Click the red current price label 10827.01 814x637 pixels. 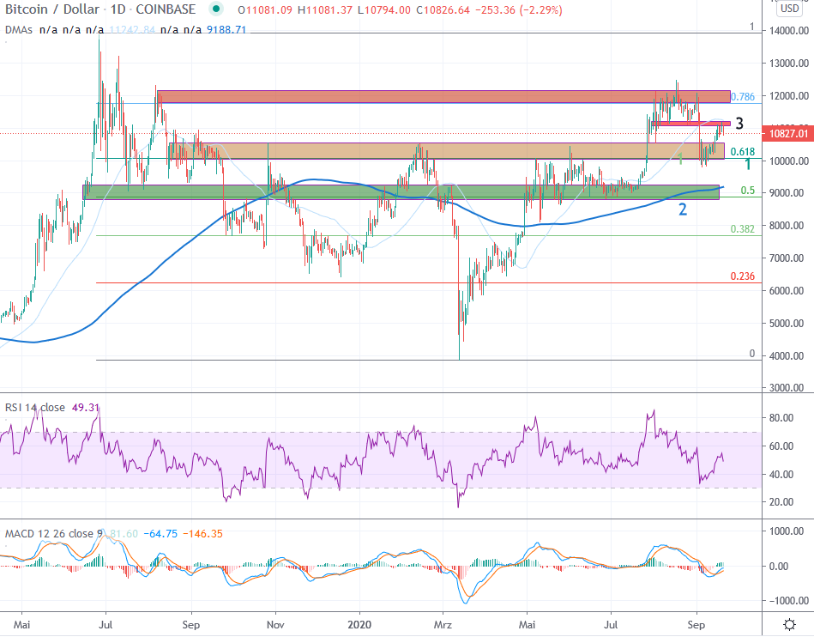click(x=787, y=134)
